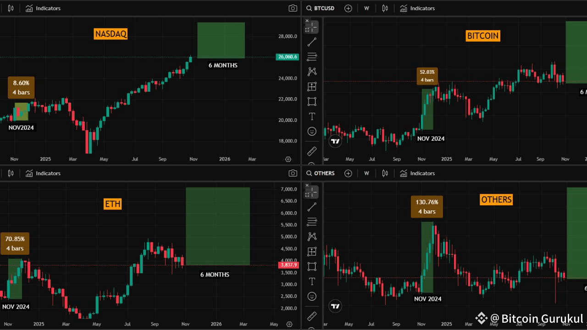Viewport: 587px width, 330px height.
Task: Select trend line tool in Bitcoin panel
Action: tap(312, 42)
